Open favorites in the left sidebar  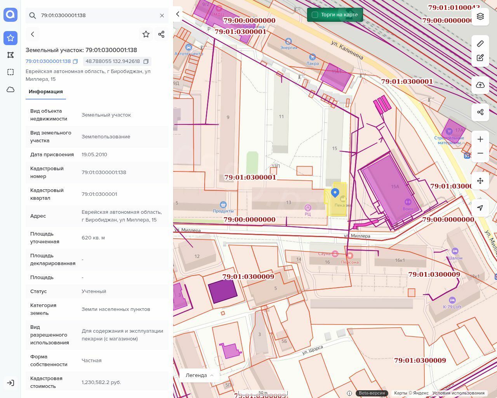coord(10,38)
